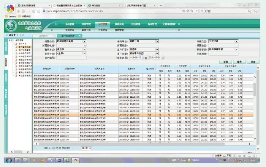
Task: Expand the 终端类型 dropdown
Action: pos(236,41)
